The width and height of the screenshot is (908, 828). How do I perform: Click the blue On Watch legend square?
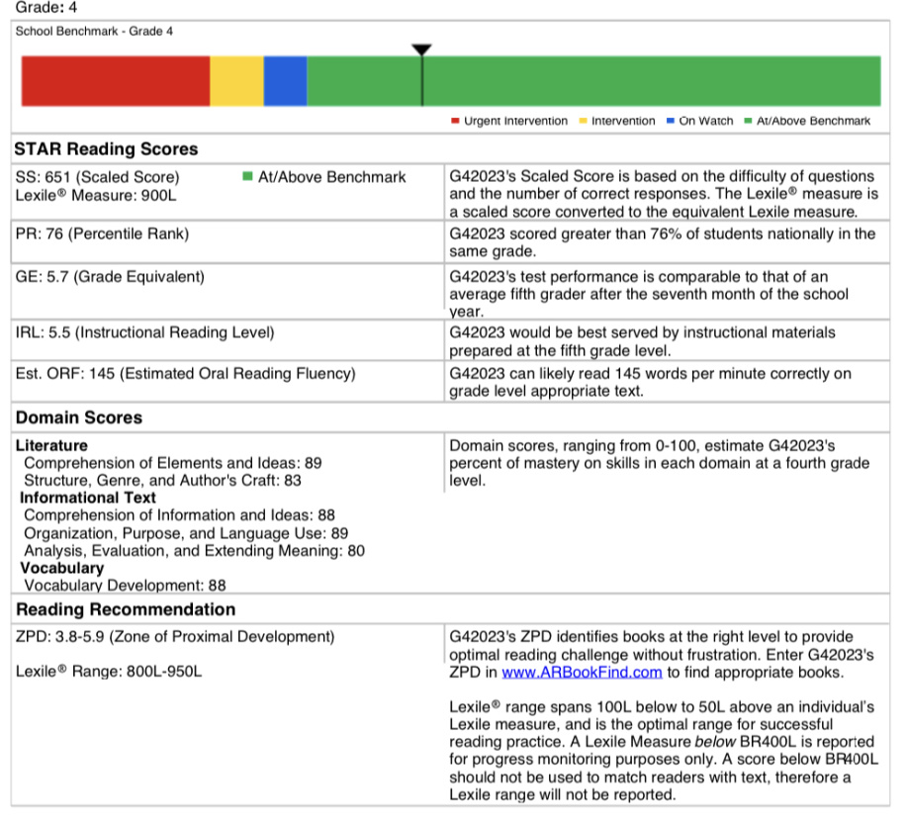pyautogui.click(x=671, y=121)
